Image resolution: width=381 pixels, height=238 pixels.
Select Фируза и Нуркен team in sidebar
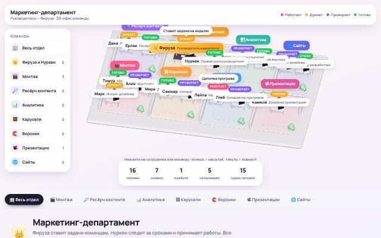(x=38, y=62)
